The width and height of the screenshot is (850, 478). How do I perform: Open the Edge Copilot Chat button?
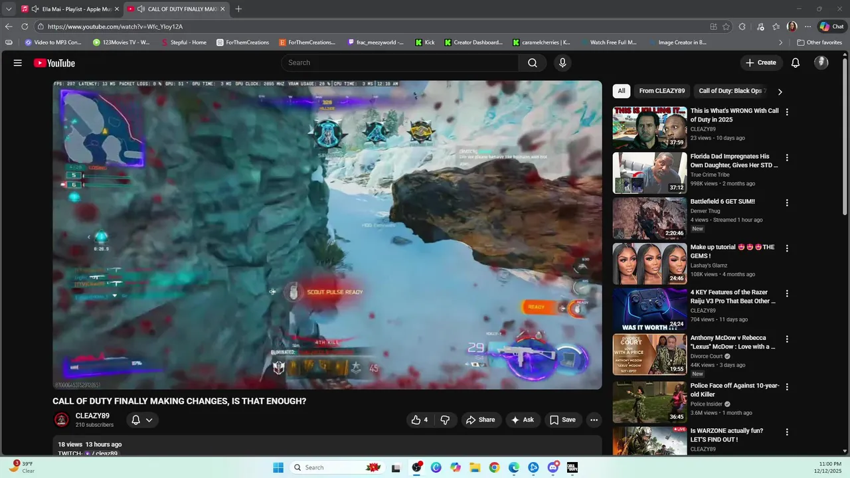coord(832,27)
